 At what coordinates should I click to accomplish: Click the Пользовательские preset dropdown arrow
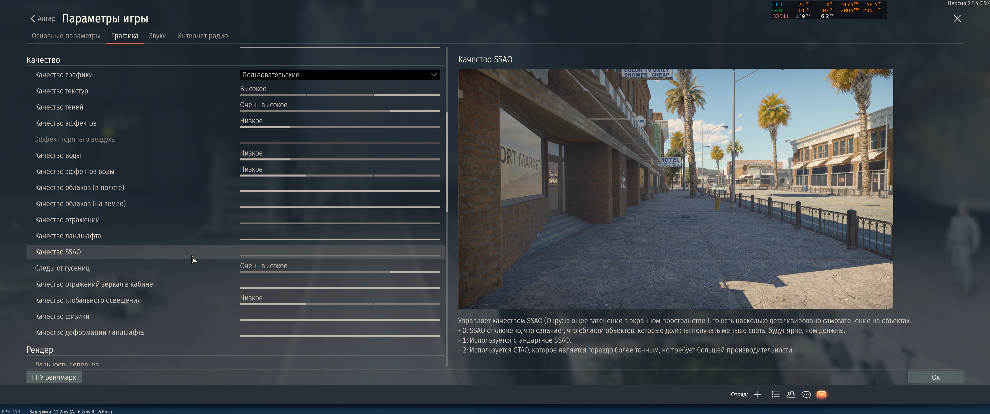click(x=434, y=75)
